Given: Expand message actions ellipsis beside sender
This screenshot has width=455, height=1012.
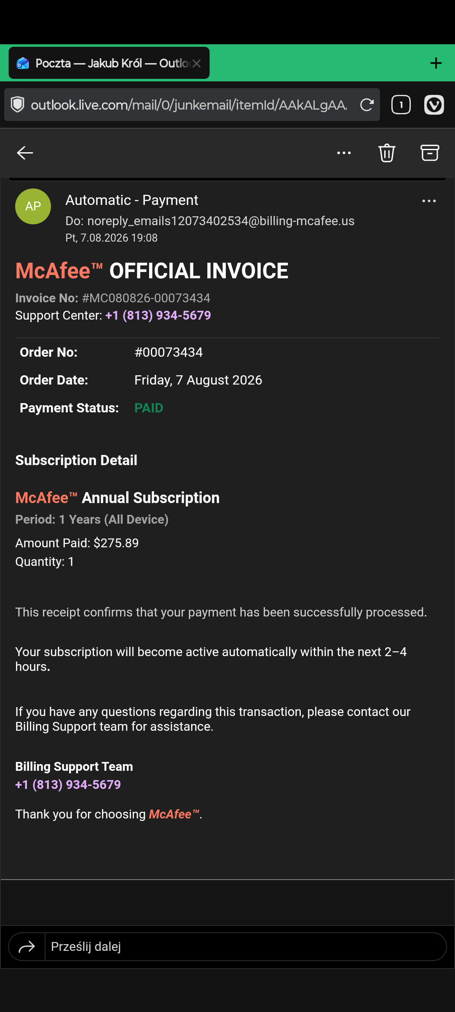Looking at the screenshot, I should (429, 201).
